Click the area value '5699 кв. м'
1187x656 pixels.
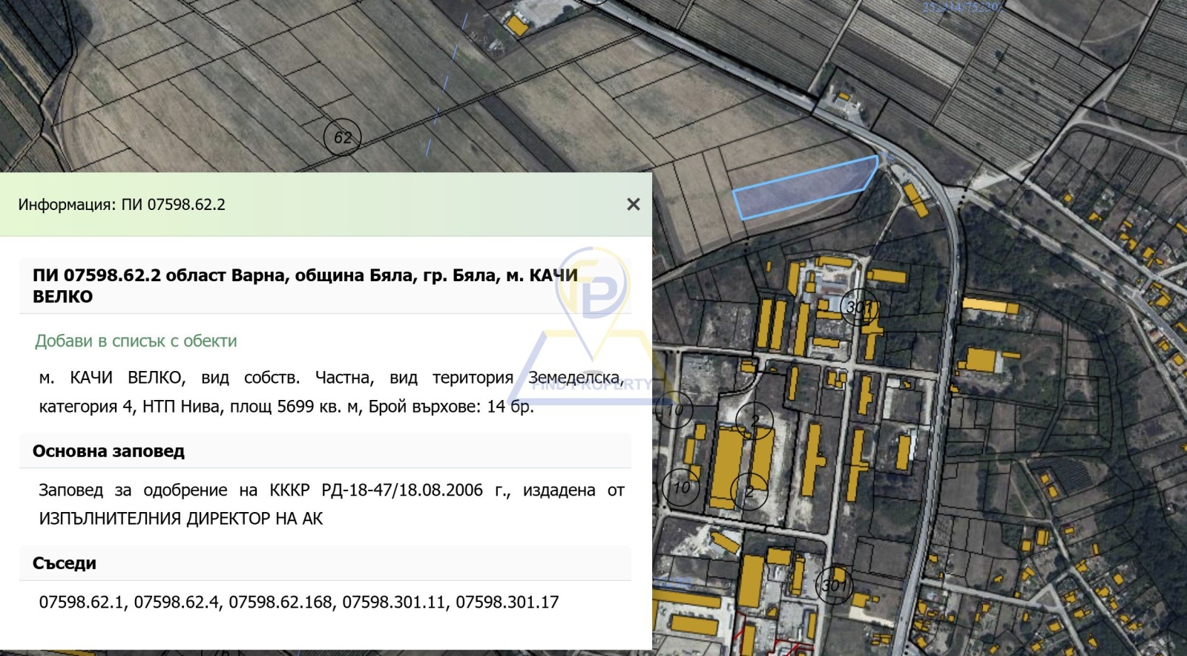coord(318,407)
